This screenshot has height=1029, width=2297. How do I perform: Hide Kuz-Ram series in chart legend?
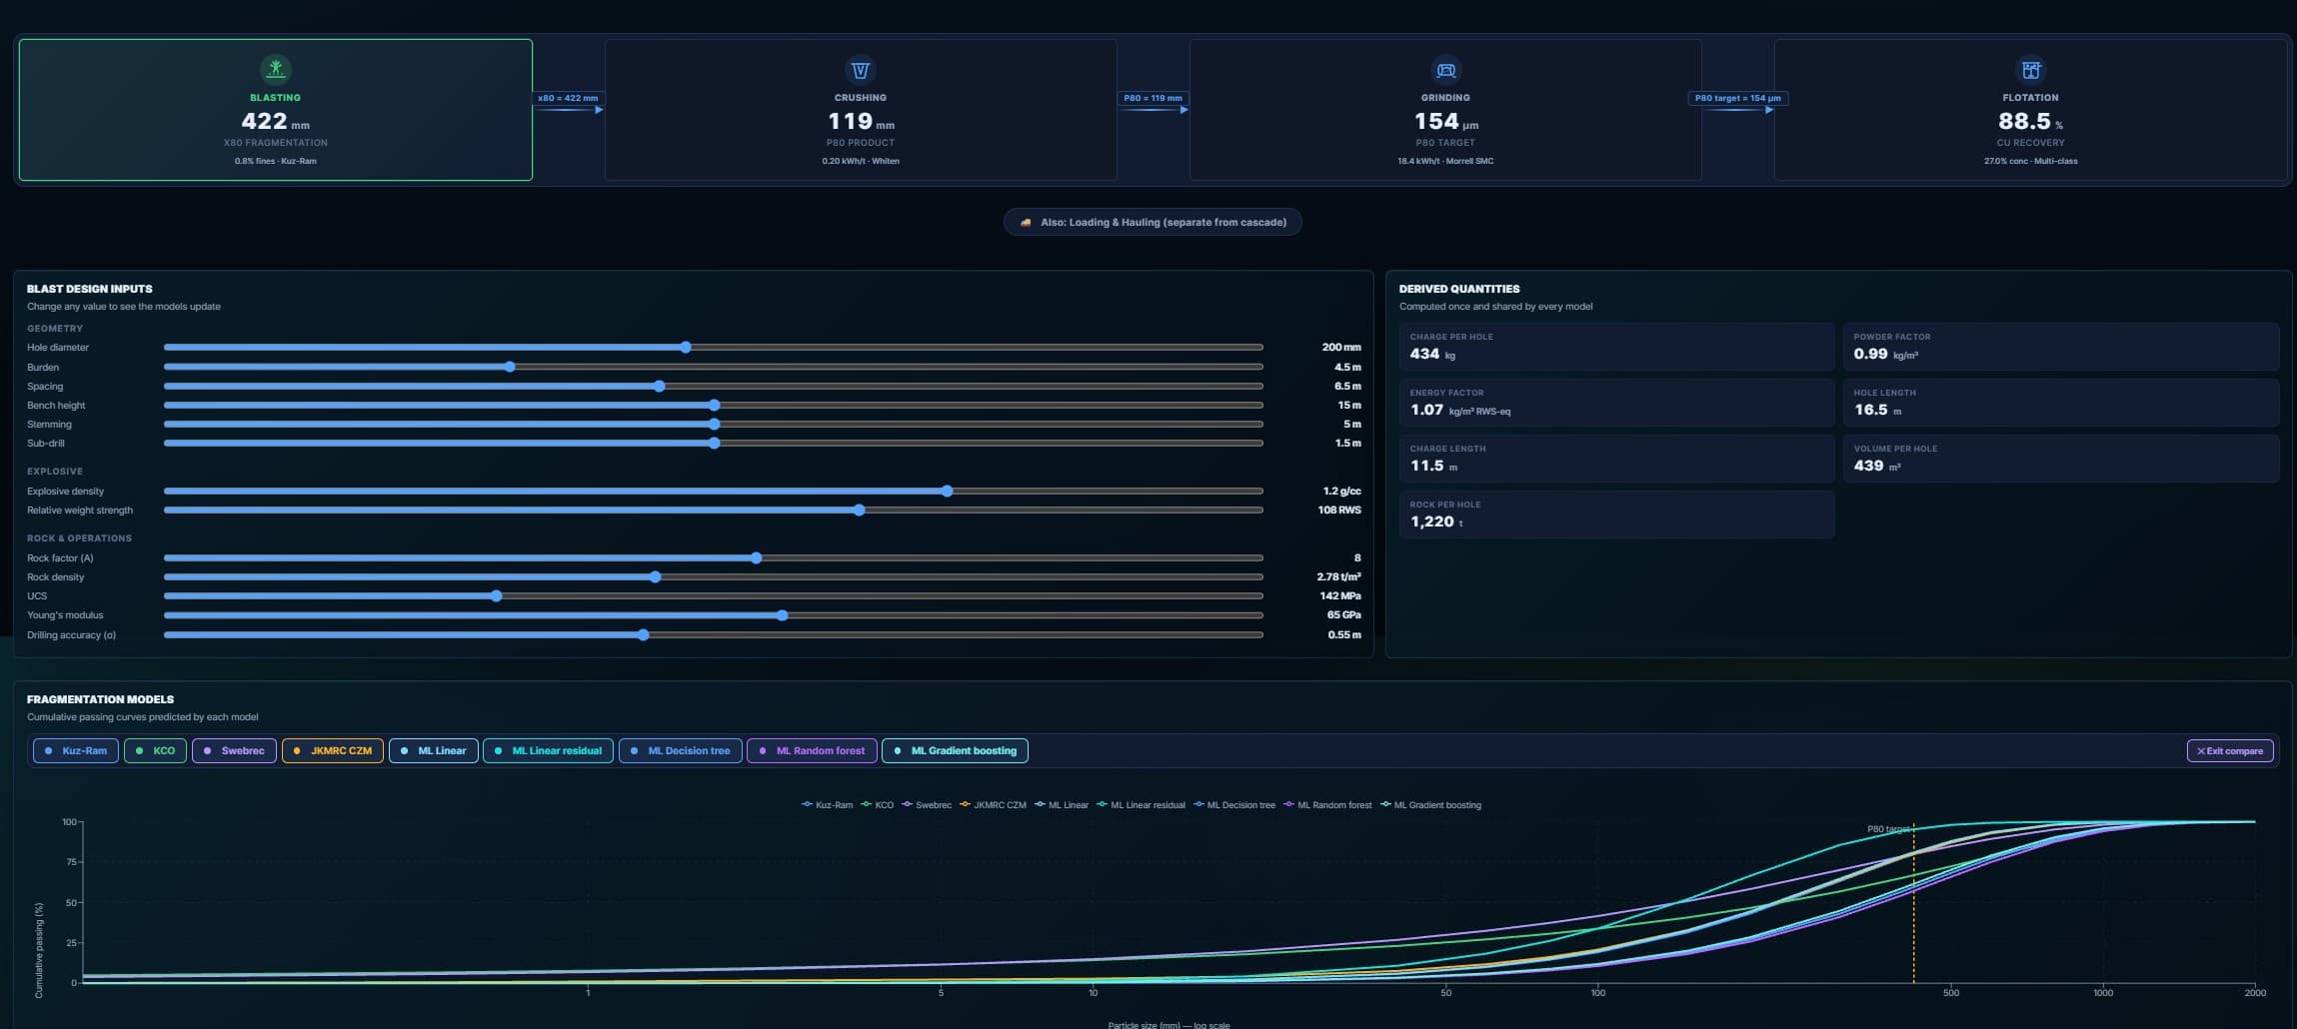pos(827,805)
